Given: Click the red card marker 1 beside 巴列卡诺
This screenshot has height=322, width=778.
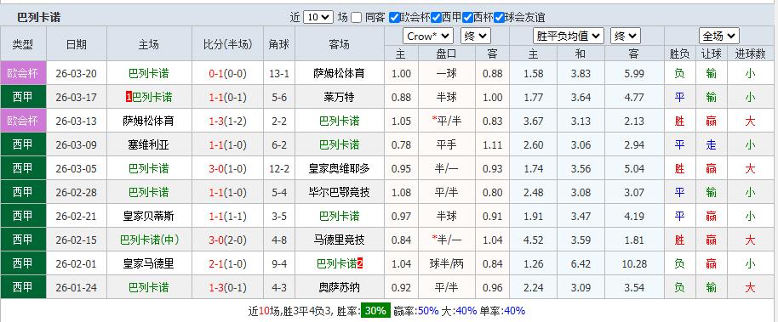Looking at the screenshot, I should point(129,98).
